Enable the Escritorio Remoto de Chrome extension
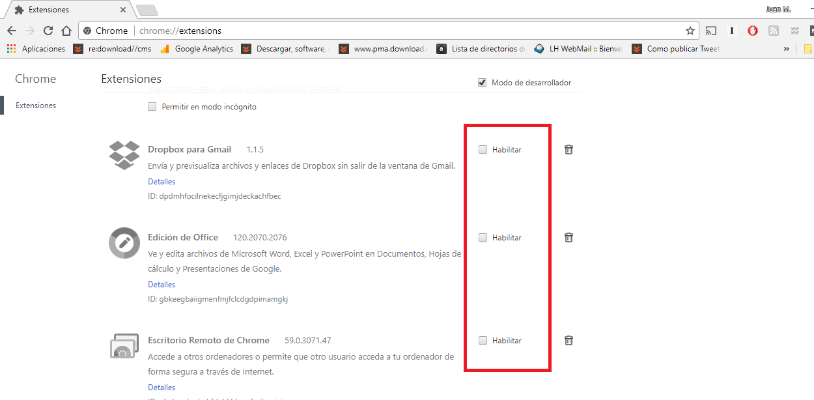 coord(483,340)
